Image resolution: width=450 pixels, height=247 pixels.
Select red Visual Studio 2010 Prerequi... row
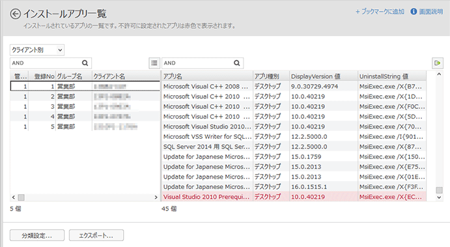click(294, 197)
